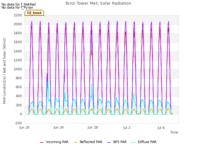Click the 600 y-axis tick label
The image size is (197, 148).
[x=19, y=87]
